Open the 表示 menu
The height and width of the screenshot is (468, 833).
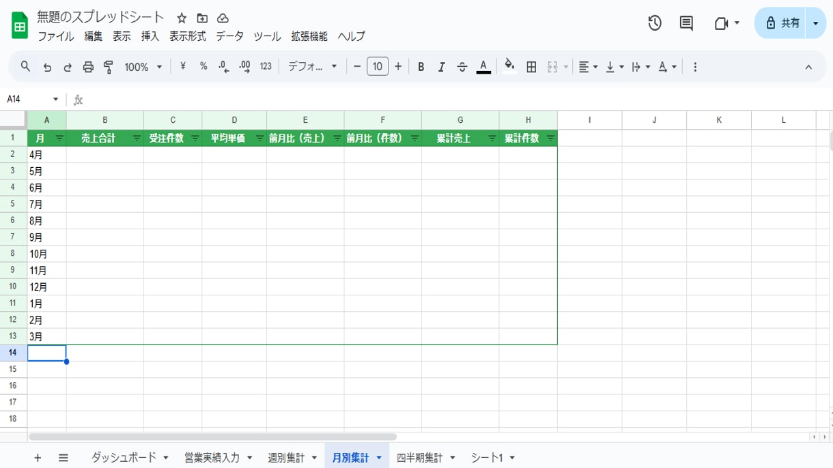[122, 36]
